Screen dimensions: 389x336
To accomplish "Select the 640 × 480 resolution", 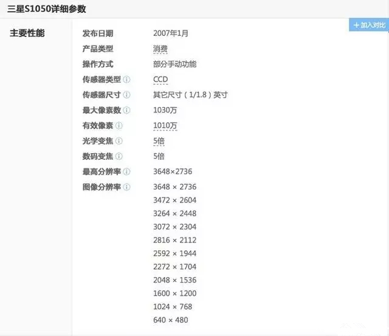I will (170, 320).
